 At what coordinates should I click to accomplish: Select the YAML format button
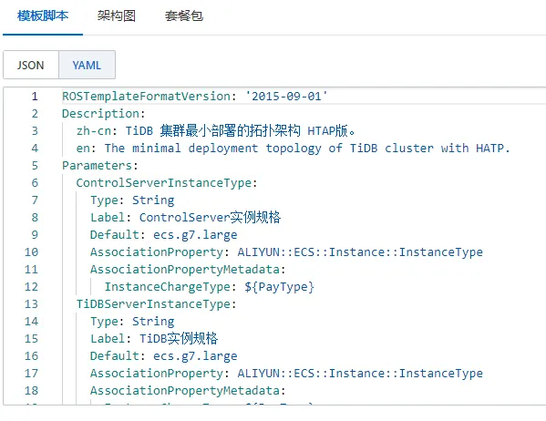[88, 65]
